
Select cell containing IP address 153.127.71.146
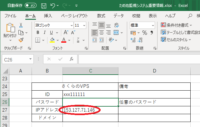(90, 110)
